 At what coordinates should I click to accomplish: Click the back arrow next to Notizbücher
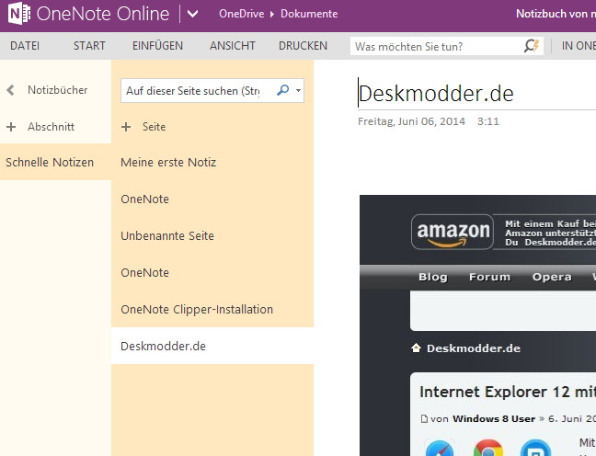coord(11,90)
